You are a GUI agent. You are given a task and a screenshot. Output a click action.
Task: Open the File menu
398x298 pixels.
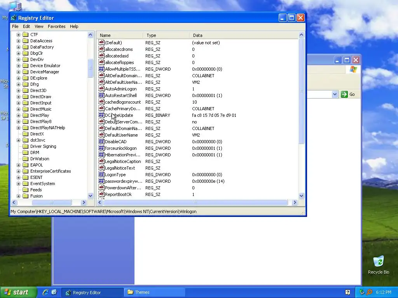tap(15, 26)
